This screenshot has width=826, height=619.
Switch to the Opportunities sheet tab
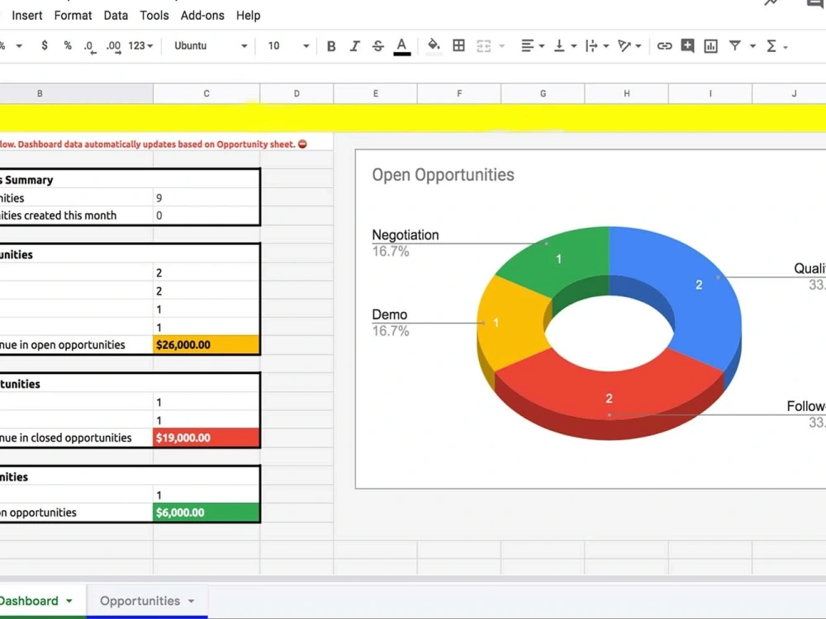[x=139, y=601]
